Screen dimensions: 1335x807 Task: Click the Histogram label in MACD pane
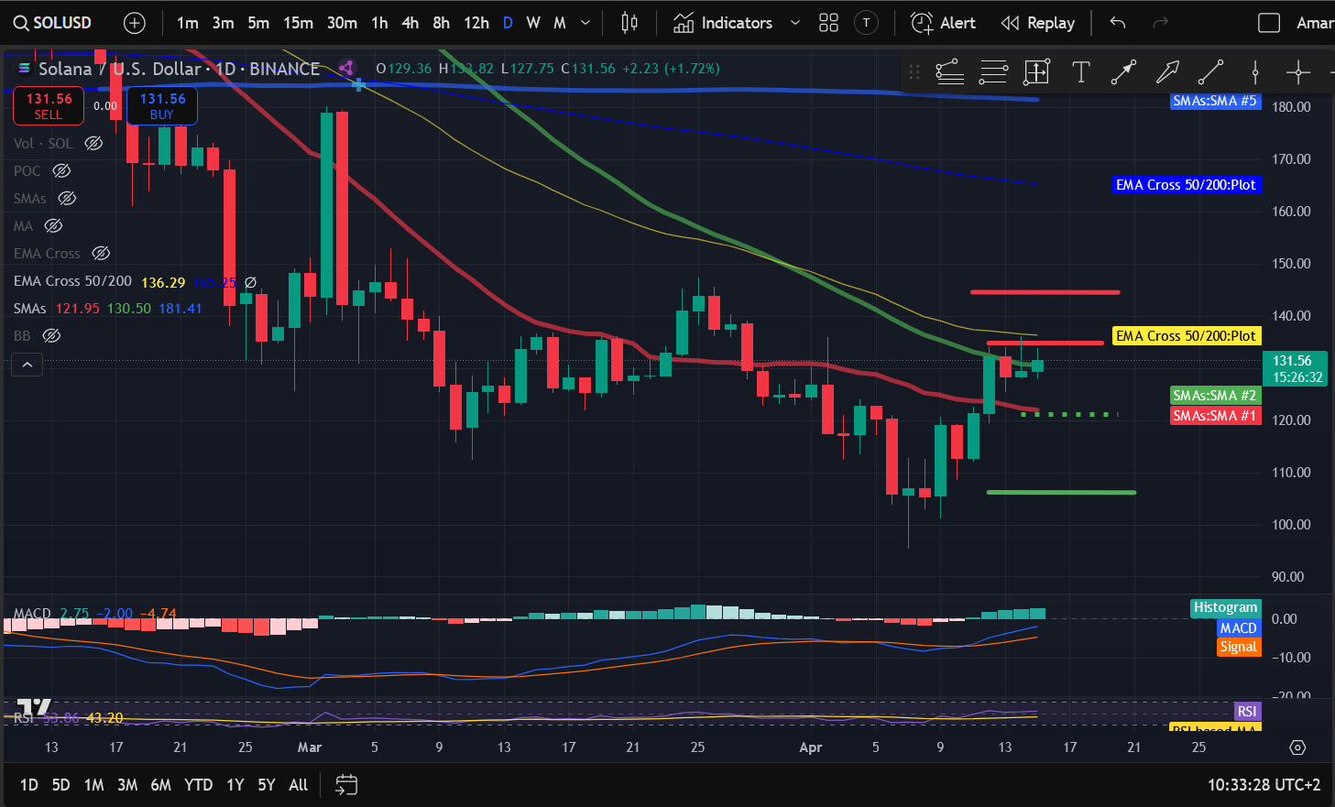tap(1225, 607)
